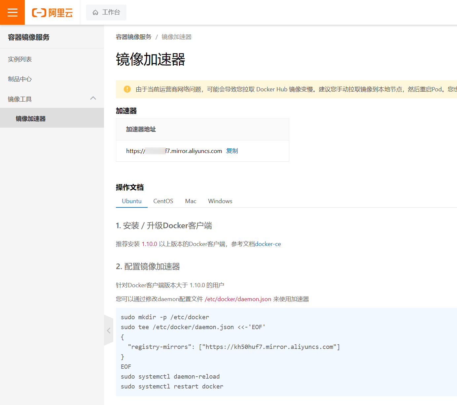Screen dimensions: 457x405
Task: Click the Alibaba Cloud logo
Action: coord(52,13)
